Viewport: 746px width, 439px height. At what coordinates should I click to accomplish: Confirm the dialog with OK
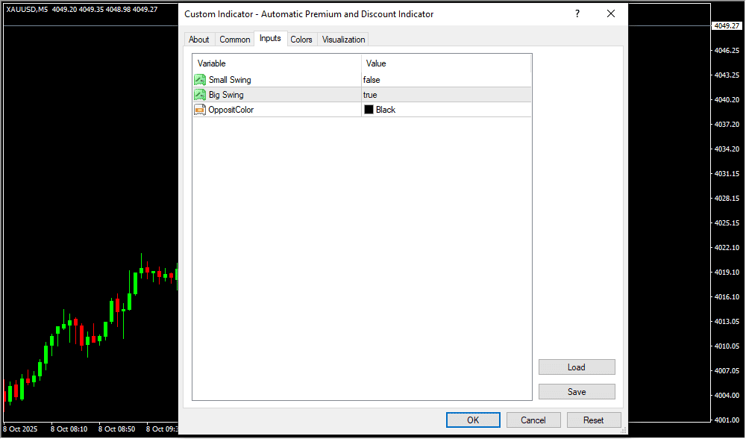point(473,420)
